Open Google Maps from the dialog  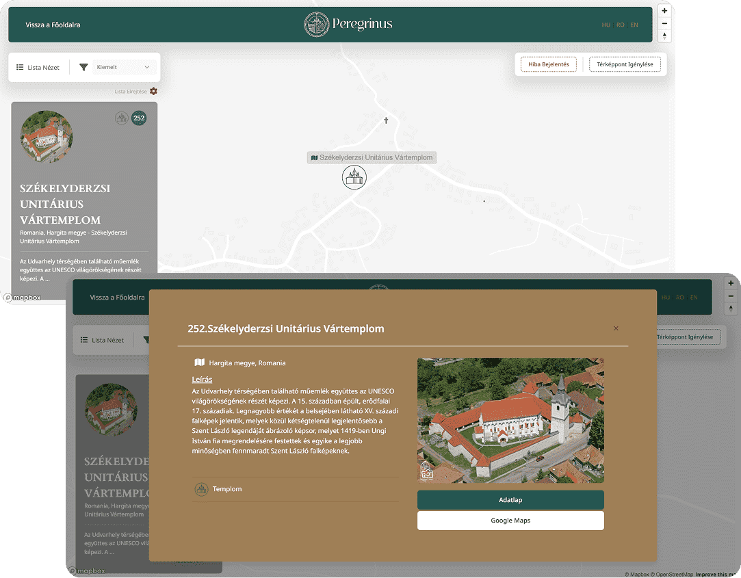pyautogui.click(x=510, y=521)
